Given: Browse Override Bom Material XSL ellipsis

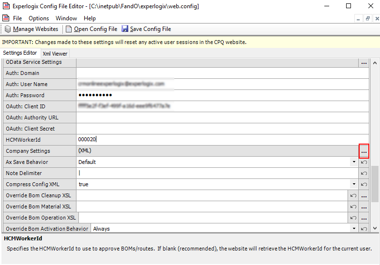Looking at the screenshot, I should [364, 206].
